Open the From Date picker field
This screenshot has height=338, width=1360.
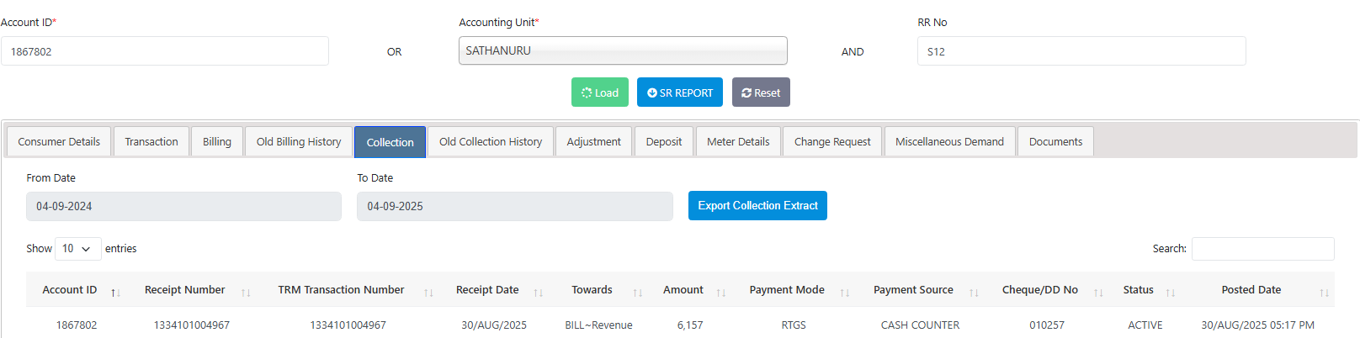pyautogui.click(x=183, y=206)
